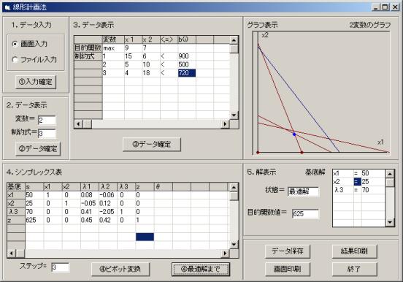Click the 線形計画法 title bar icon
The image size is (403, 282).
pos(7,7)
